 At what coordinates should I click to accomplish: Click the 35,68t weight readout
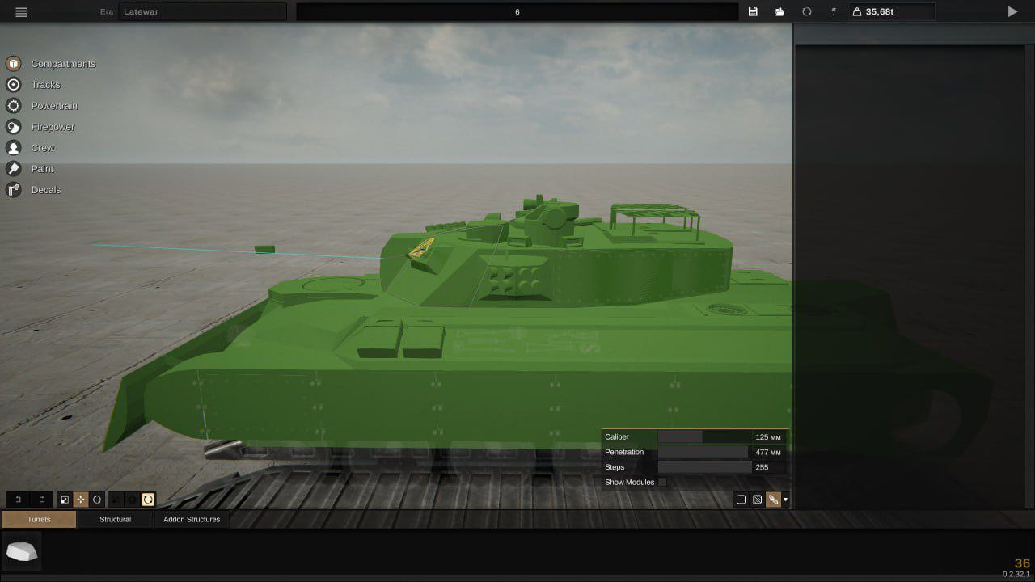[x=880, y=12]
